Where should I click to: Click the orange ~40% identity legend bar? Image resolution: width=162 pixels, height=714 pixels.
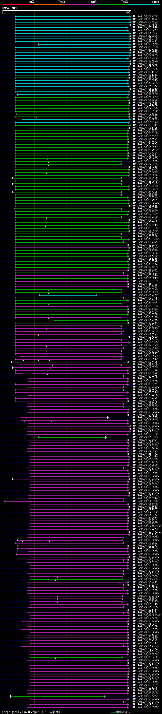(x=50, y=5)
